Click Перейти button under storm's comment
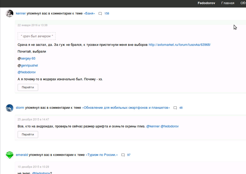246x174 pixels. click(x=28, y=134)
